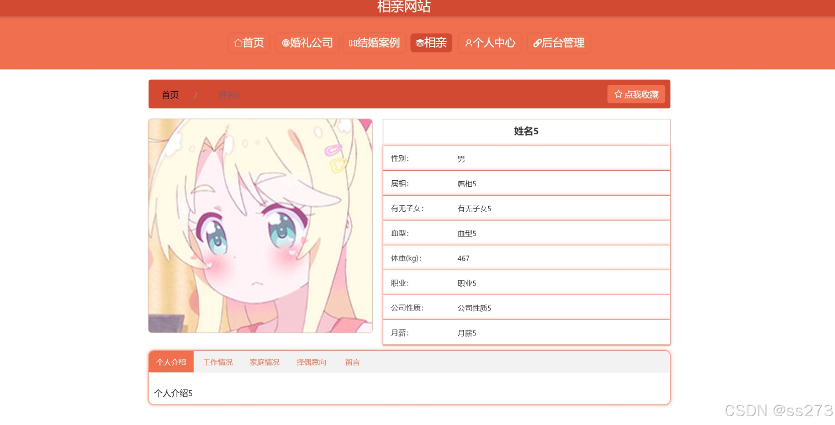This screenshot has height=425, width=835.
Task: Click the 职业5 value
Action: pyautogui.click(x=467, y=283)
